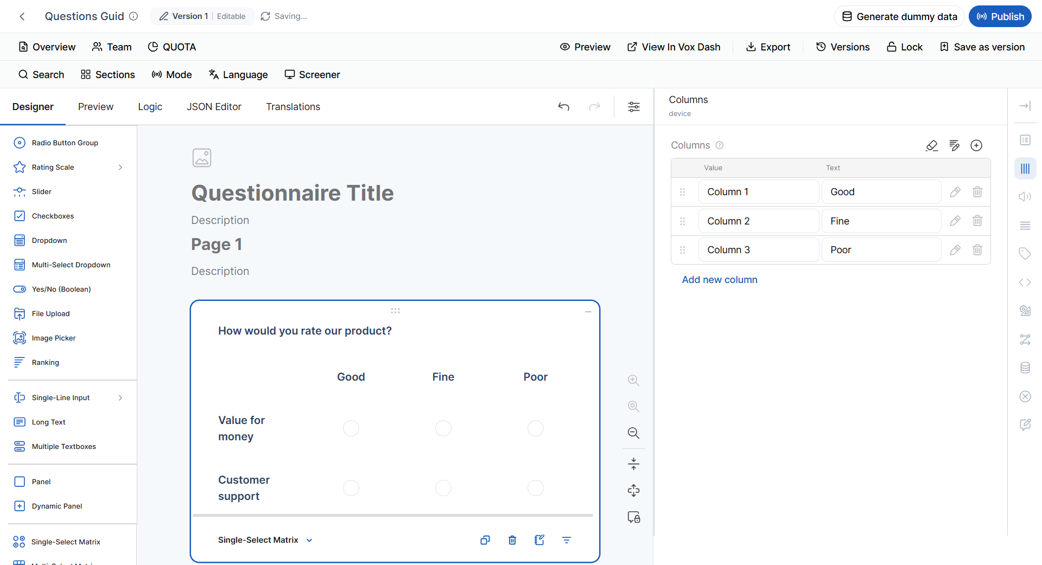Click the Publish button
Viewport: 1042px width, 565px height.
point(1000,16)
